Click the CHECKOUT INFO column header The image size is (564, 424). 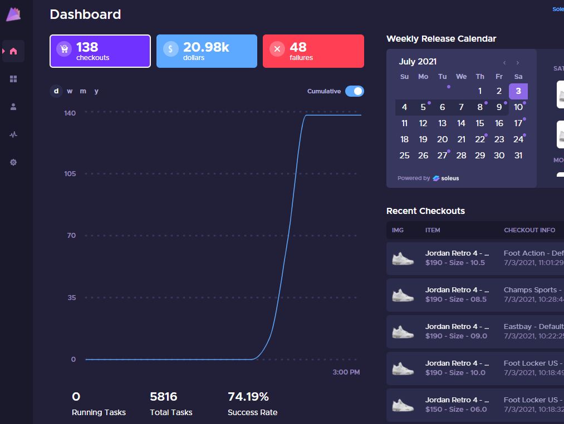pyautogui.click(x=529, y=230)
